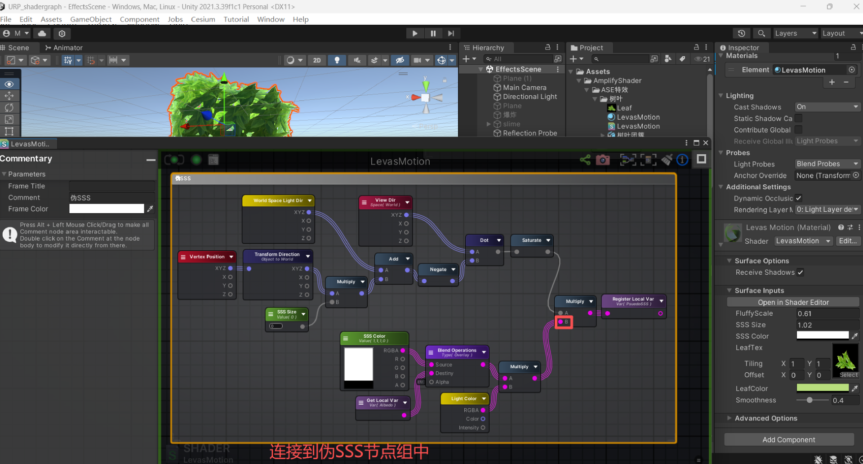Select the Rect tool in the Scene overlay

(9, 131)
